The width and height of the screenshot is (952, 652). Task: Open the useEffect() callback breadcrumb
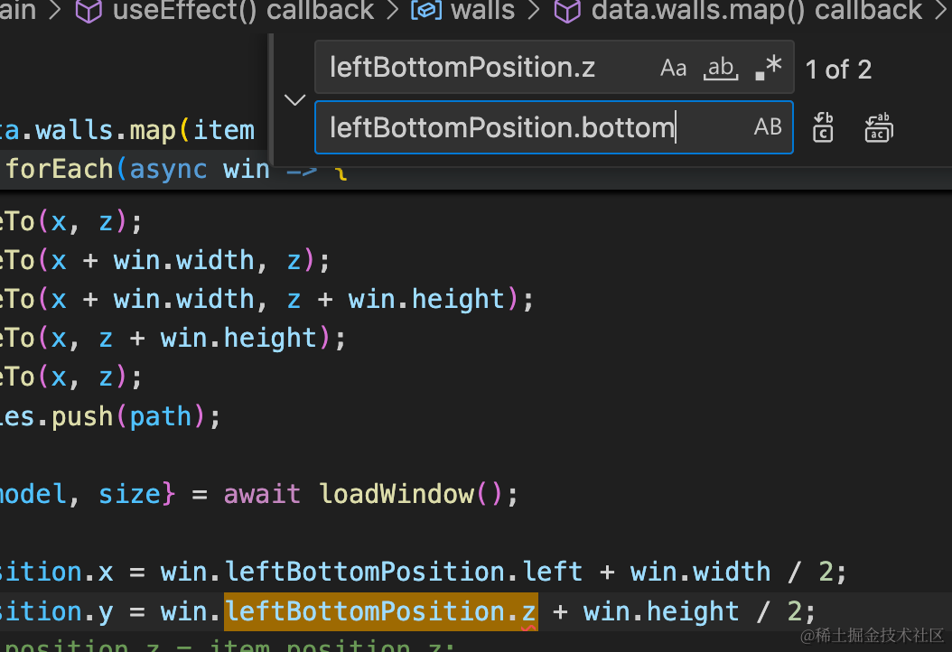(244, 10)
